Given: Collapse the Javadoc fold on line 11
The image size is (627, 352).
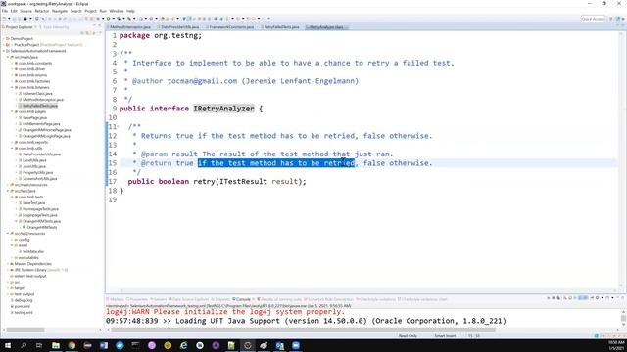Looking at the screenshot, I should (x=119, y=127).
